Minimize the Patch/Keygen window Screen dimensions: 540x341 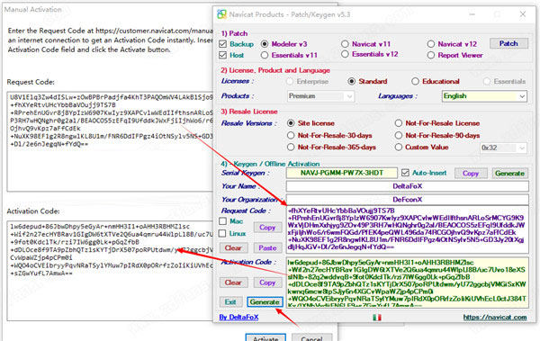(x=472, y=14)
